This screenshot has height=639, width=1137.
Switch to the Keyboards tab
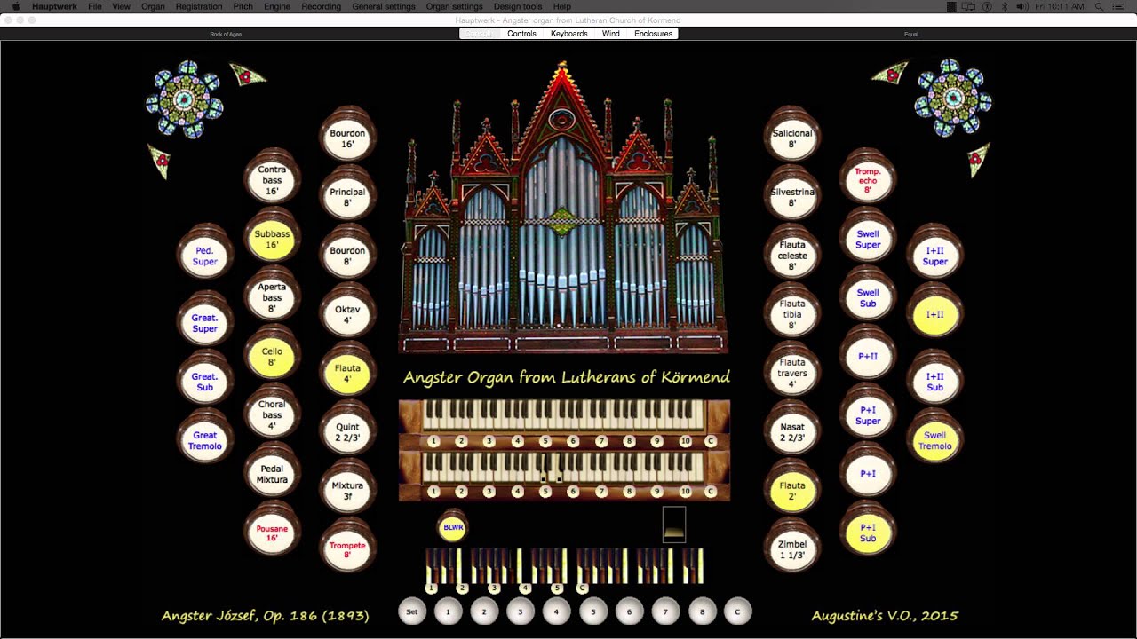pos(568,34)
